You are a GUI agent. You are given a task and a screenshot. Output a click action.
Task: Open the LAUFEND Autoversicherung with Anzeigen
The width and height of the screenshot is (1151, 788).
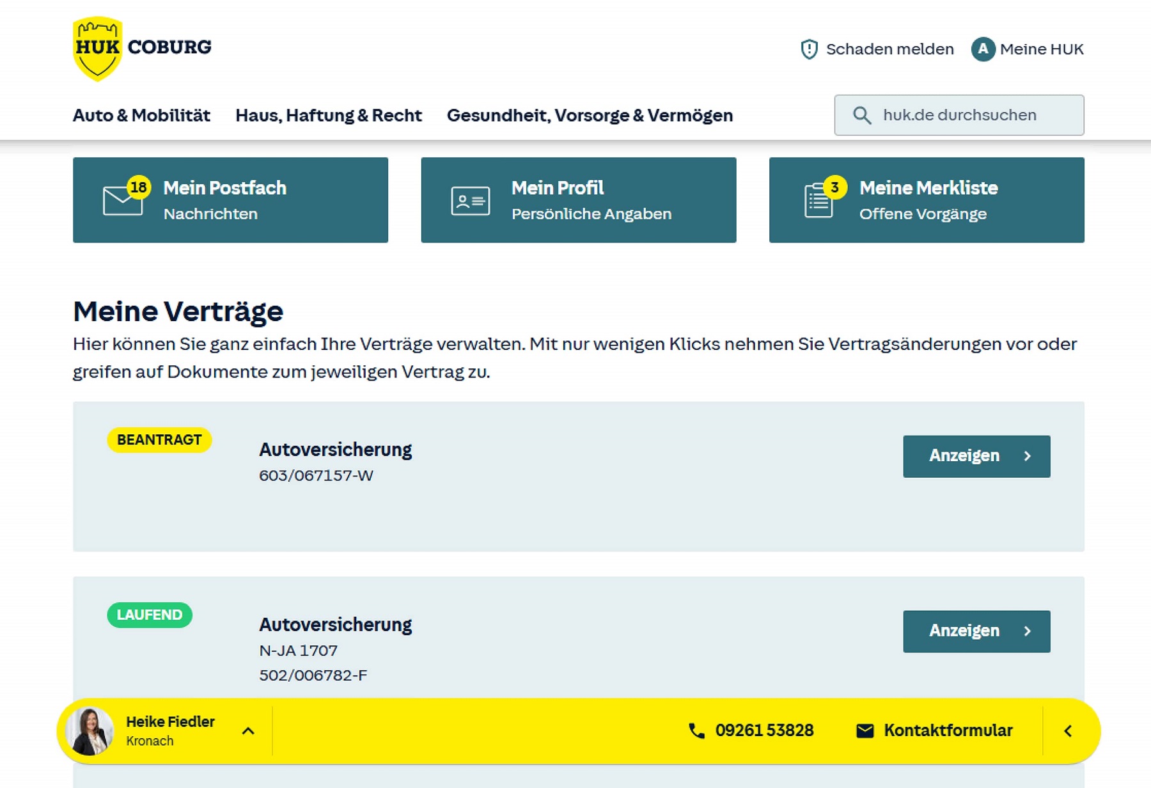point(976,631)
